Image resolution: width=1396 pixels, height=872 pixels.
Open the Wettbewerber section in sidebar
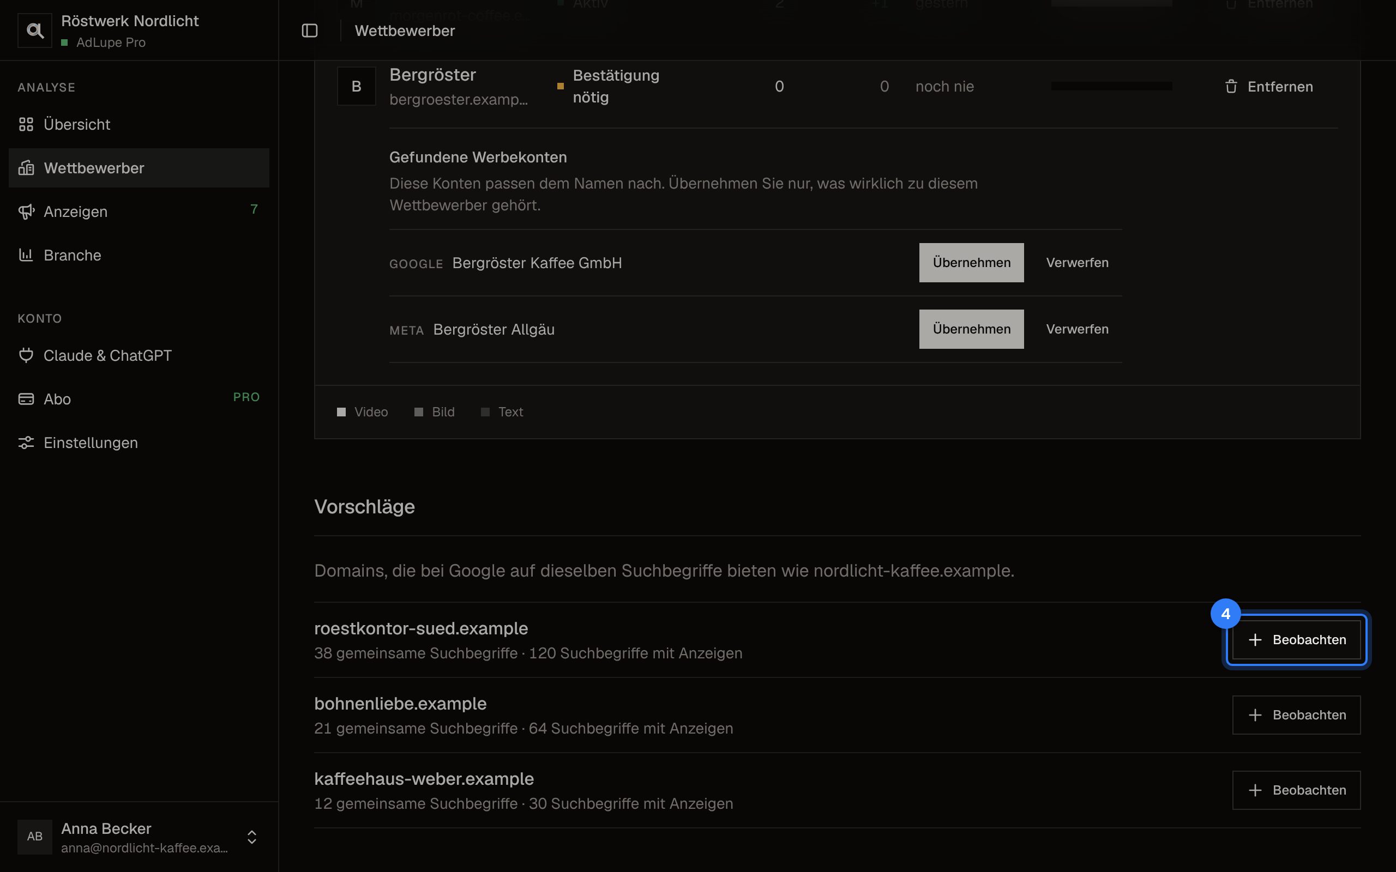(139, 168)
